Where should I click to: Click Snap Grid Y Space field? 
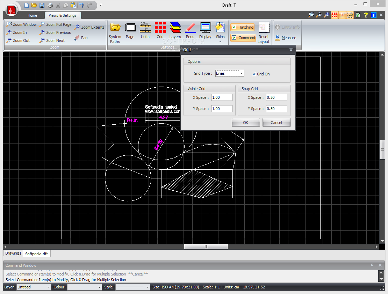[276, 109]
